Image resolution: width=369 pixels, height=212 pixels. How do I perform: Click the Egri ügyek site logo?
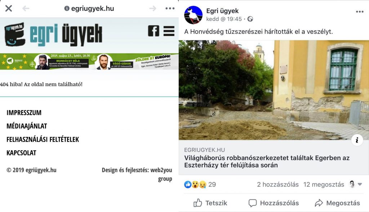[x=53, y=34]
